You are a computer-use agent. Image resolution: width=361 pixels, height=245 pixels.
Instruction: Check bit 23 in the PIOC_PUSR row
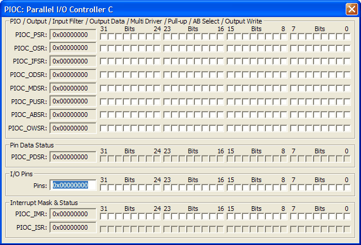pyautogui.click(x=167, y=102)
